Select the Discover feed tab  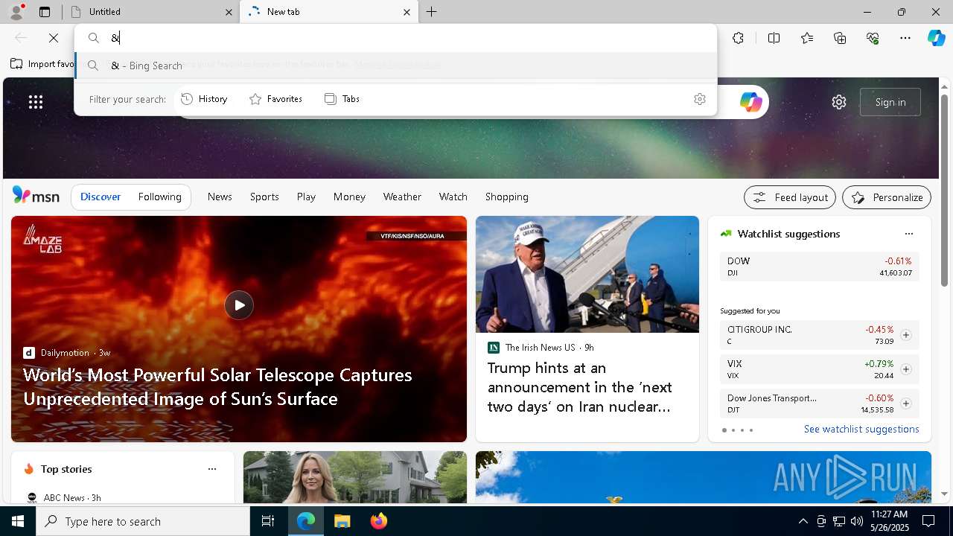coord(101,197)
